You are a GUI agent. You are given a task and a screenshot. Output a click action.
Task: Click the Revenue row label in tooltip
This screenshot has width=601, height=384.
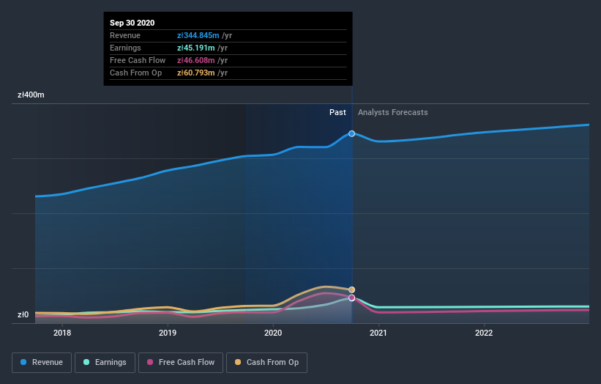125,35
